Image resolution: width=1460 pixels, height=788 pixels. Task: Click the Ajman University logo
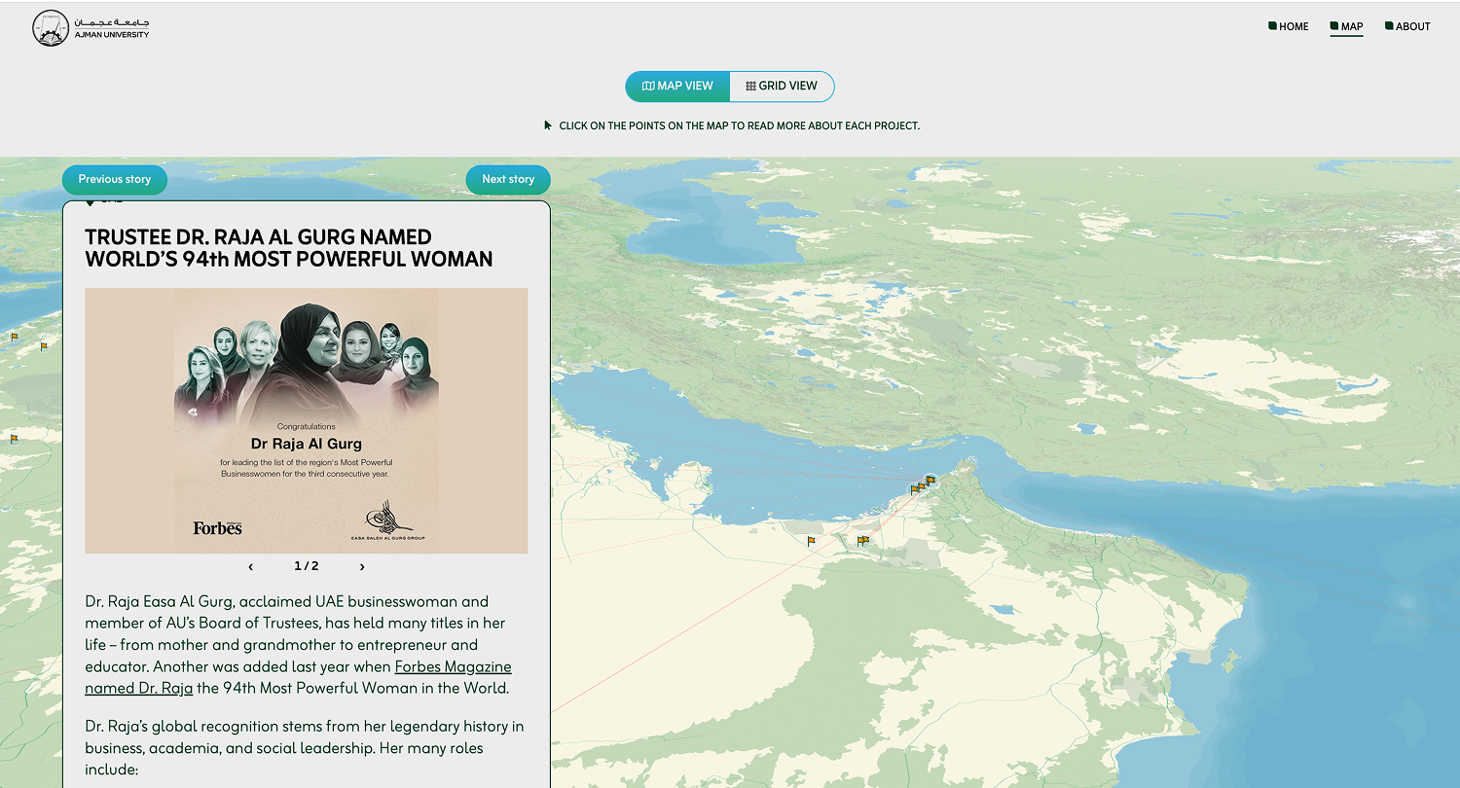point(91,28)
